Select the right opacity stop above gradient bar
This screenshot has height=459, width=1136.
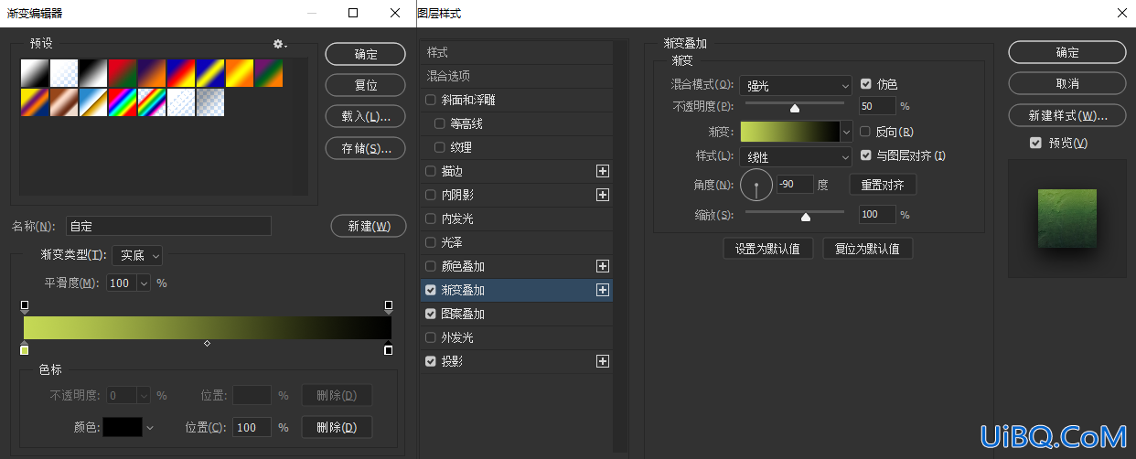tap(389, 306)
